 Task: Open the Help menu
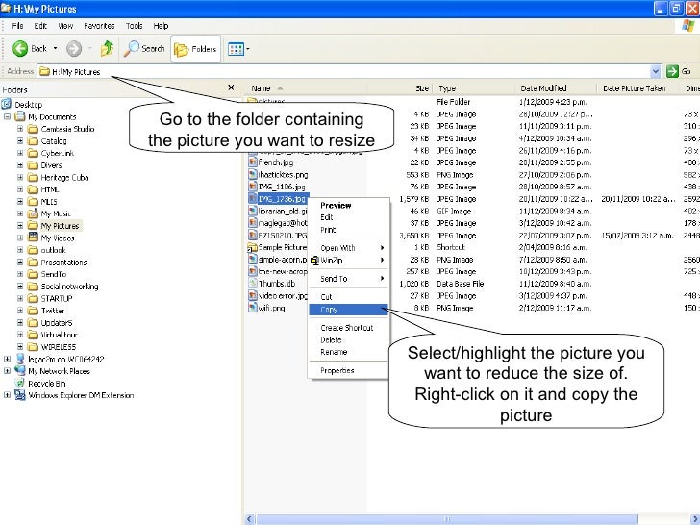point(161,26)
